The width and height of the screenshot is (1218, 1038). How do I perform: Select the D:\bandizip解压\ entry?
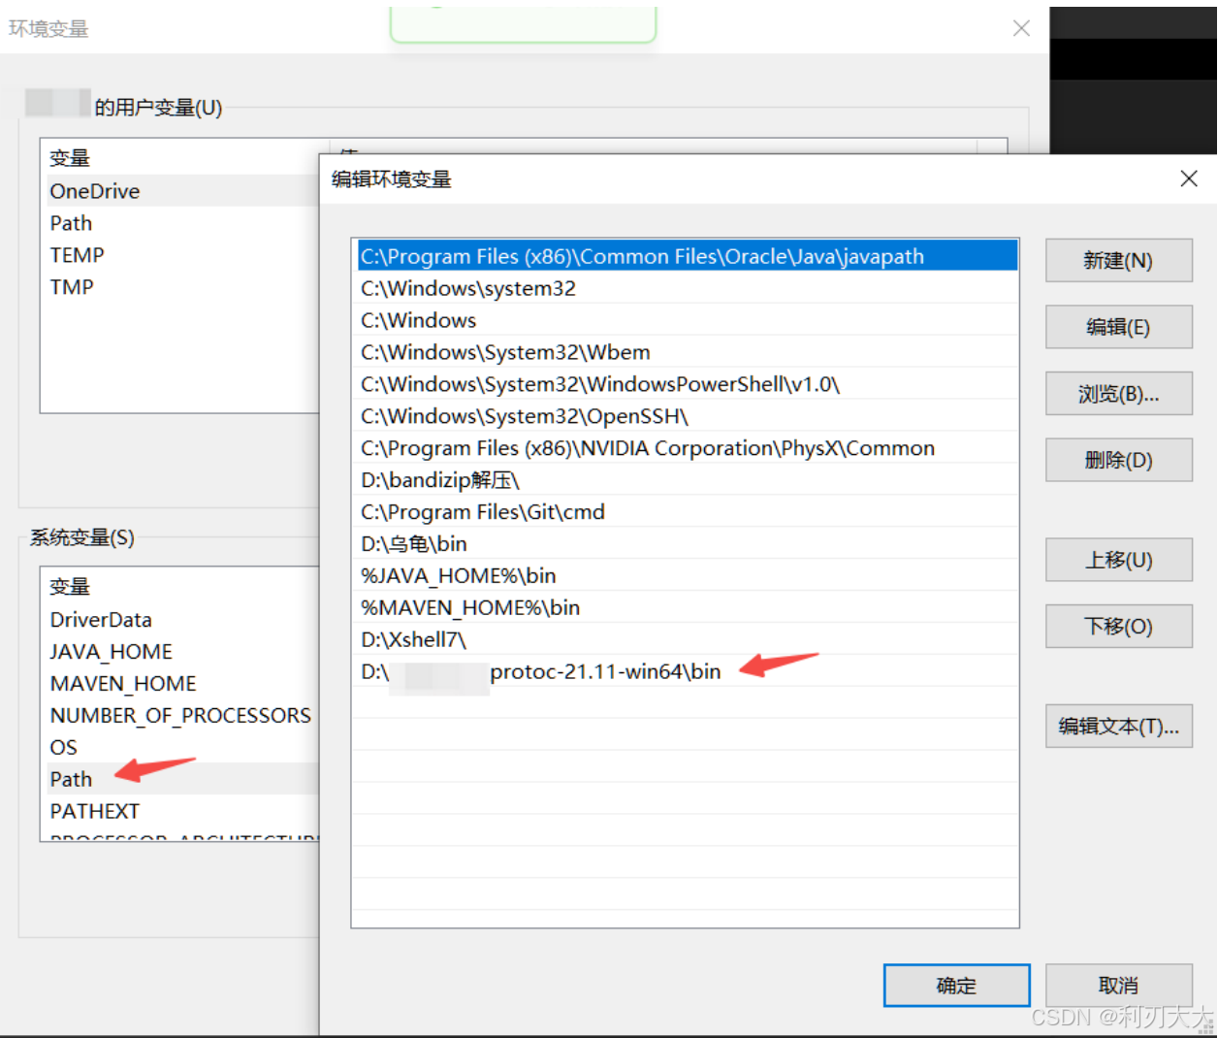tap(688, 480)
